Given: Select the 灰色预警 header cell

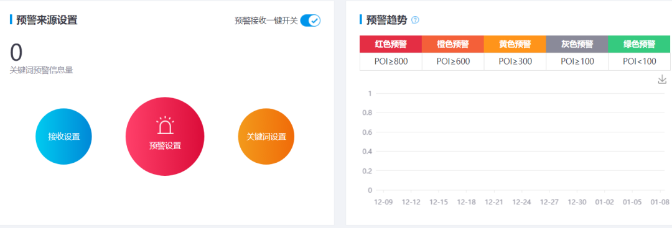Looking at the screenshot, I should pos(577,43).
